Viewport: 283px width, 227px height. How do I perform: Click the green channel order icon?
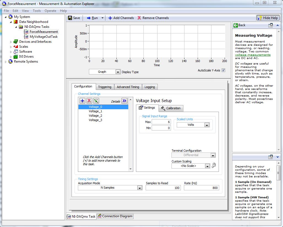point(96,101)
